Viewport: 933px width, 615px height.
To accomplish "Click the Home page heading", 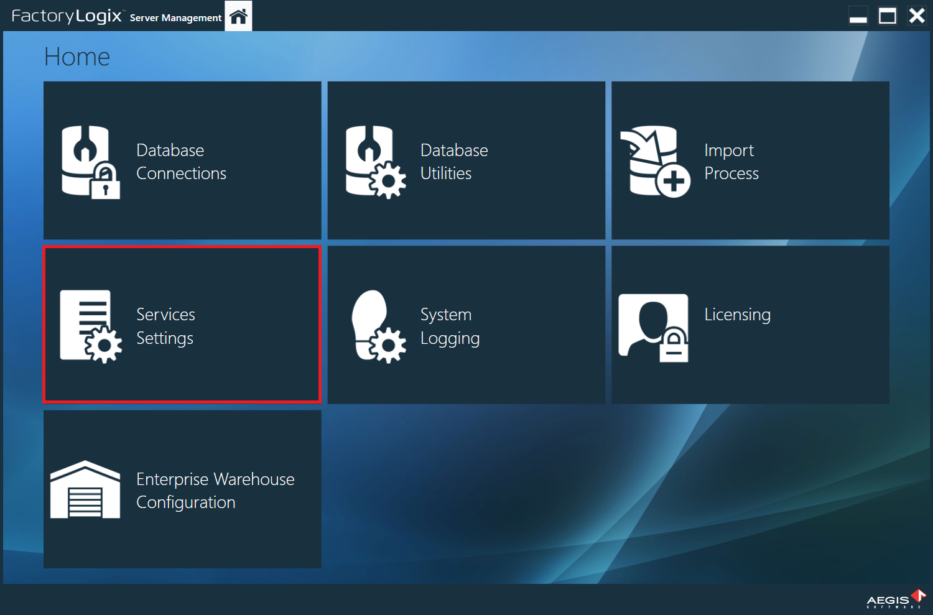I will [76, 57].
